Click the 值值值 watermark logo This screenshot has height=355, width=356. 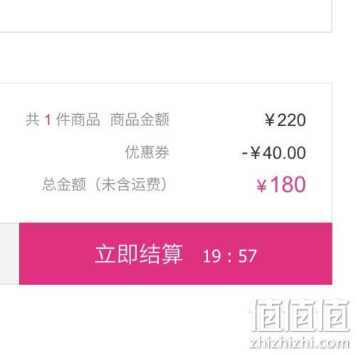tap(300, 315)
